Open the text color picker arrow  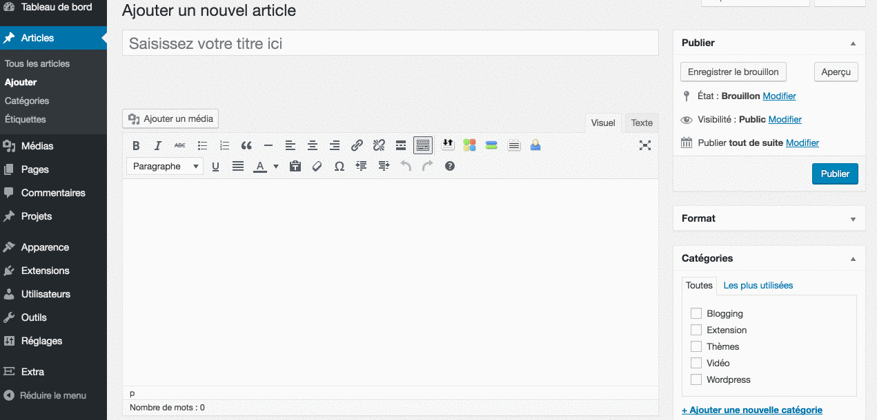pos(276,167)
